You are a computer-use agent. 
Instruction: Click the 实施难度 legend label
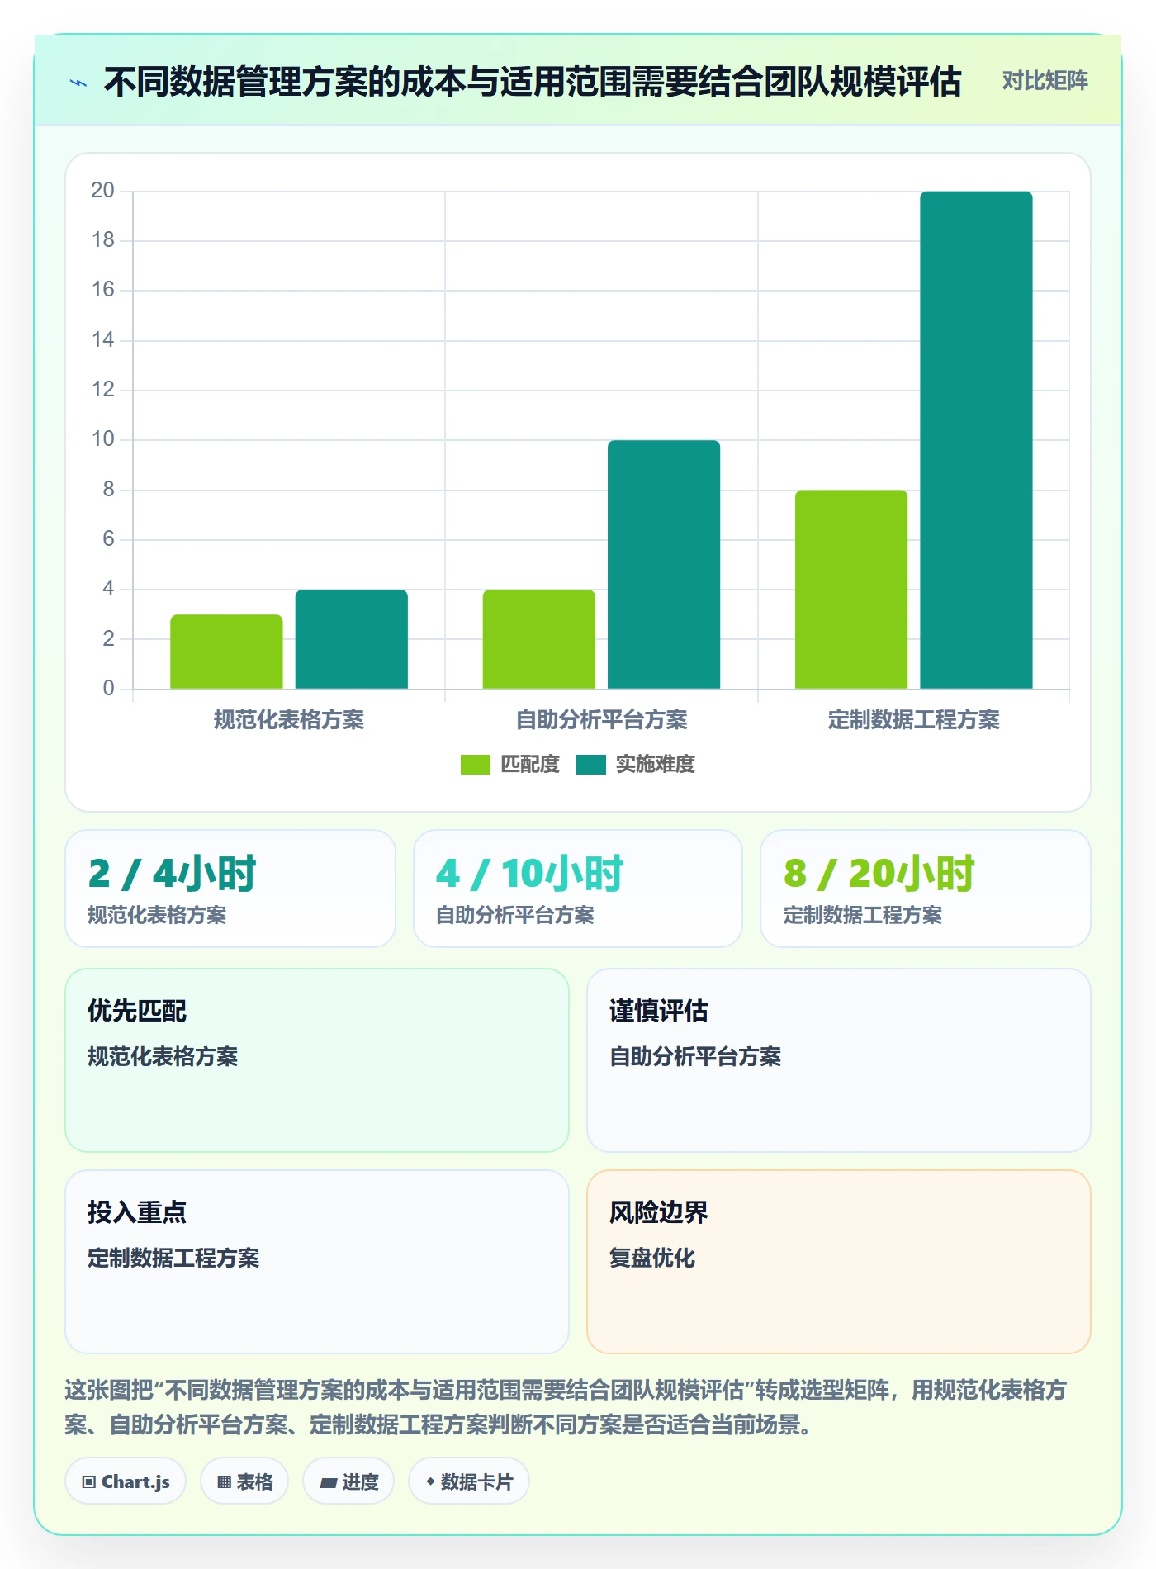(656, 765)
